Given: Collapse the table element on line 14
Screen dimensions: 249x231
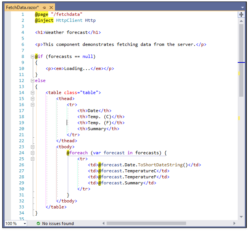Looking at the screenshot, I should pos(33,93).
